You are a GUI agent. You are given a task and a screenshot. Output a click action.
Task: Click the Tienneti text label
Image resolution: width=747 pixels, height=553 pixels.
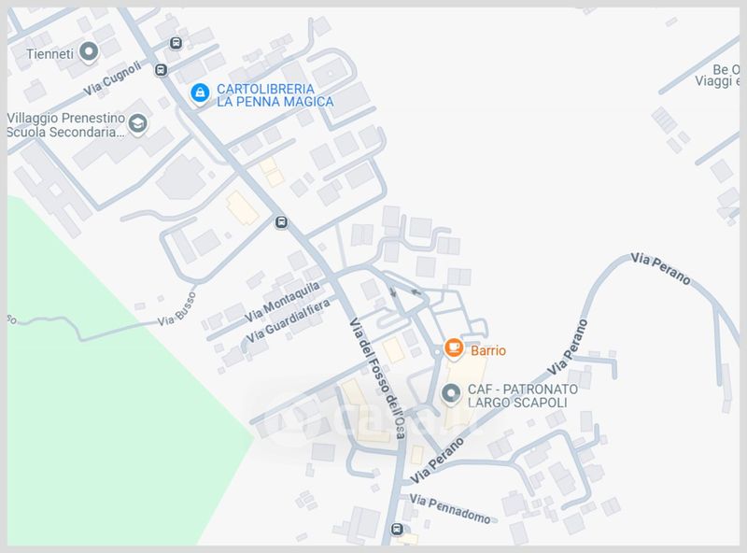50,54
